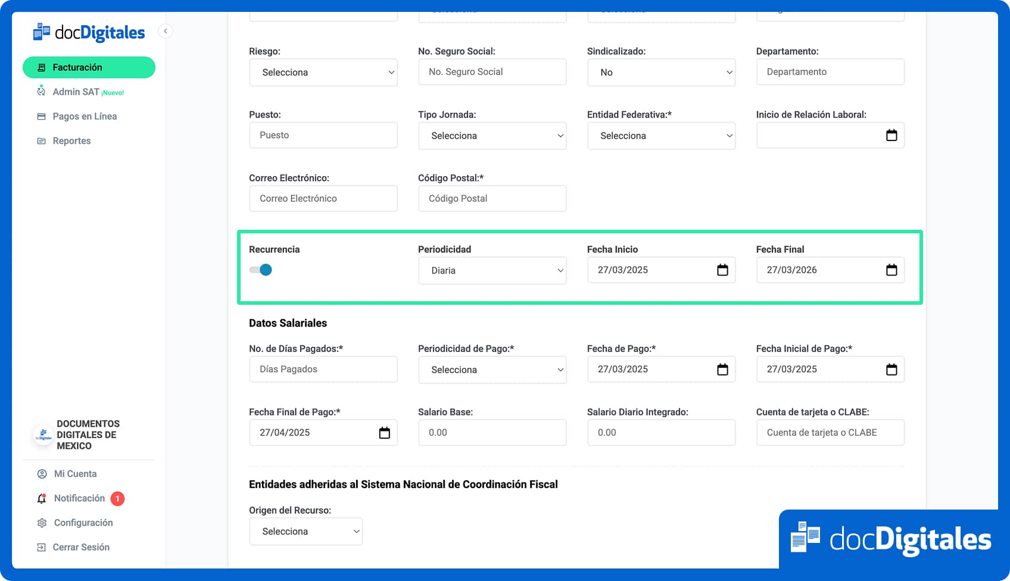This screenshot has width=1010, height=581.
Task: Click the Puesto field
Action: (323, 135)
